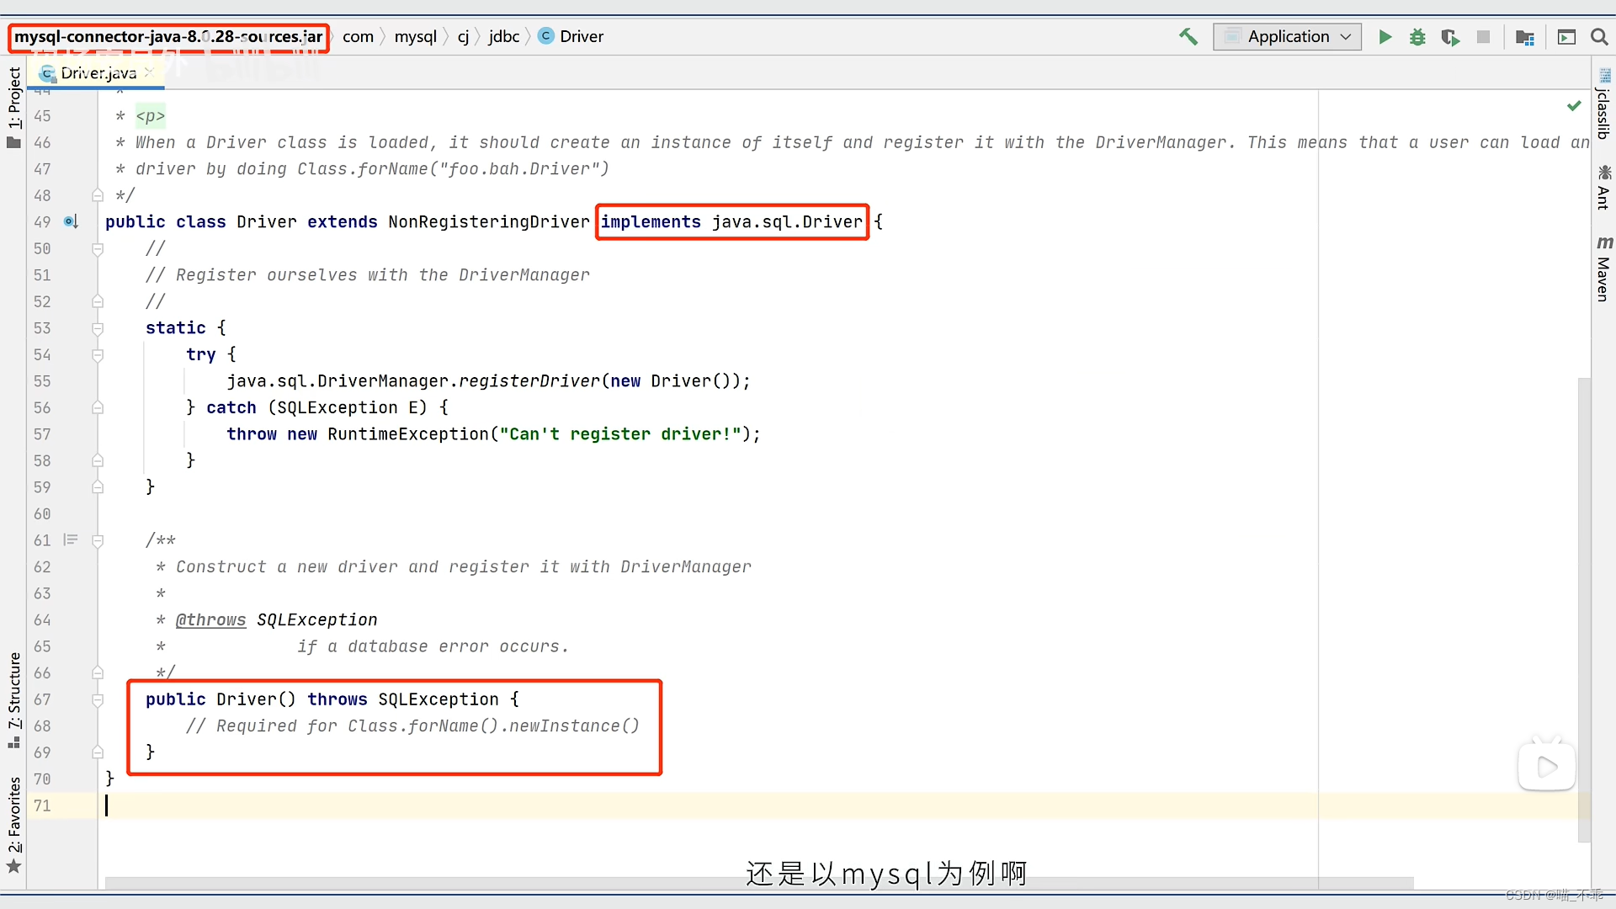Open the 1: Project tool window
The width and height of the screenshot is (1616, 909).
coord(13,107)
